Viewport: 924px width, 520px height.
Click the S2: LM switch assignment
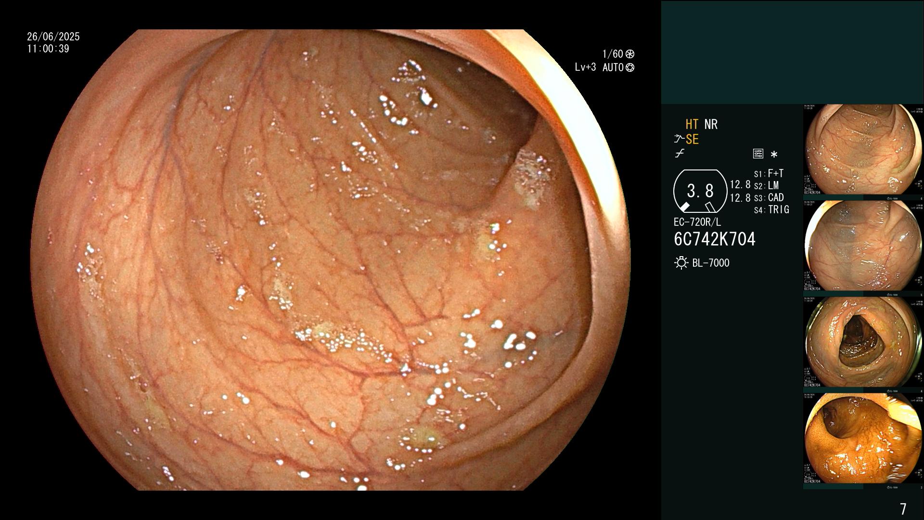(x=766, y=185)
